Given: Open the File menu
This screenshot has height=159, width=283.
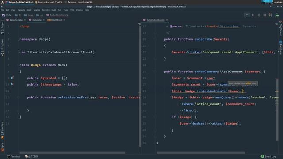Looking at the screenshot, I should pos(3,10).
